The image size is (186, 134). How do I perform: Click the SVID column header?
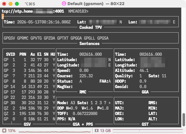(x=10, y=54)
